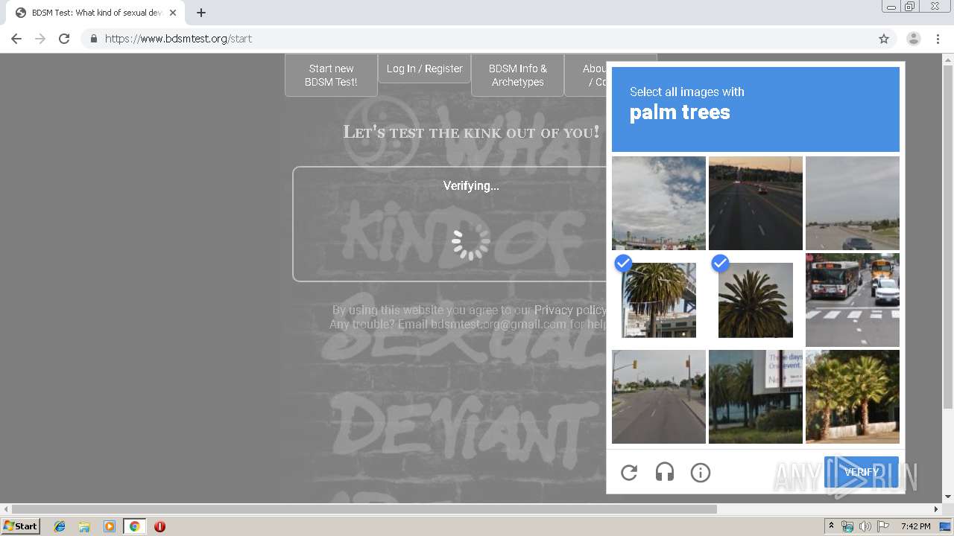The image size is (954, 536).
Task: Click the horizontal page scrollbar thumb
Action: tap(364, 509)
